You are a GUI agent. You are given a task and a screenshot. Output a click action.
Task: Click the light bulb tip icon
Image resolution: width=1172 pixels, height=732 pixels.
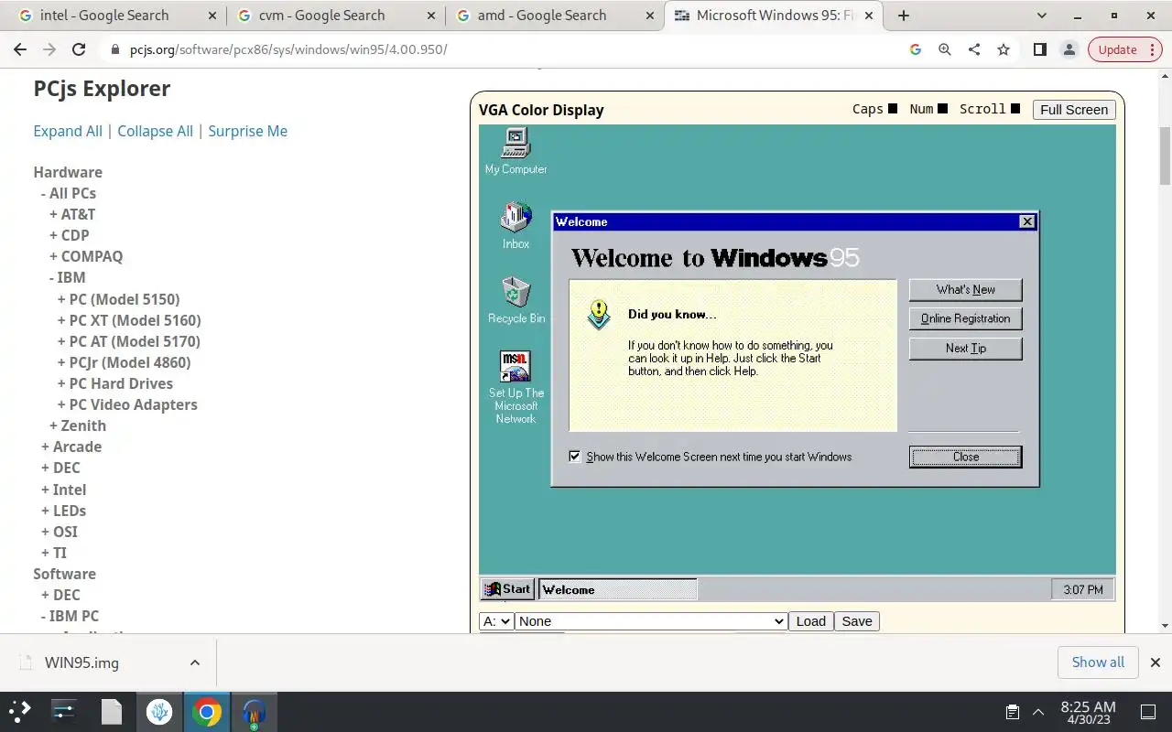599,315
